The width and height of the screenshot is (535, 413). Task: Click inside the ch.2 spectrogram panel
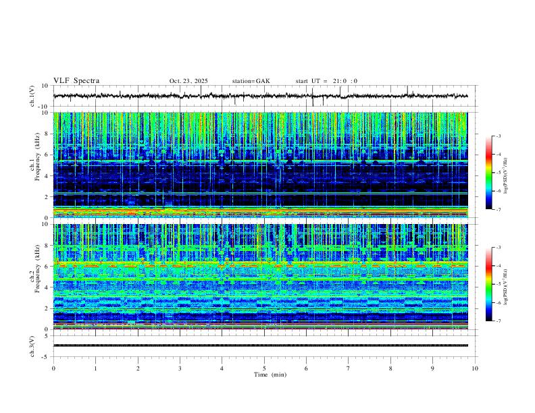click(x=260, y=277)
